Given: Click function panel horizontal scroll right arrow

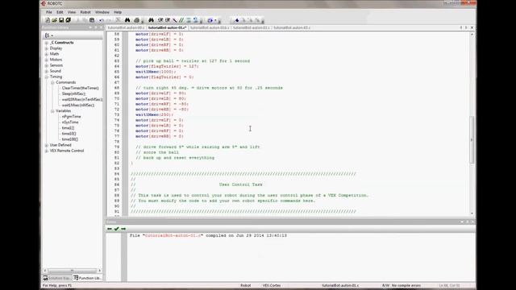Looking at the screenshot, I should click(100, 271).
